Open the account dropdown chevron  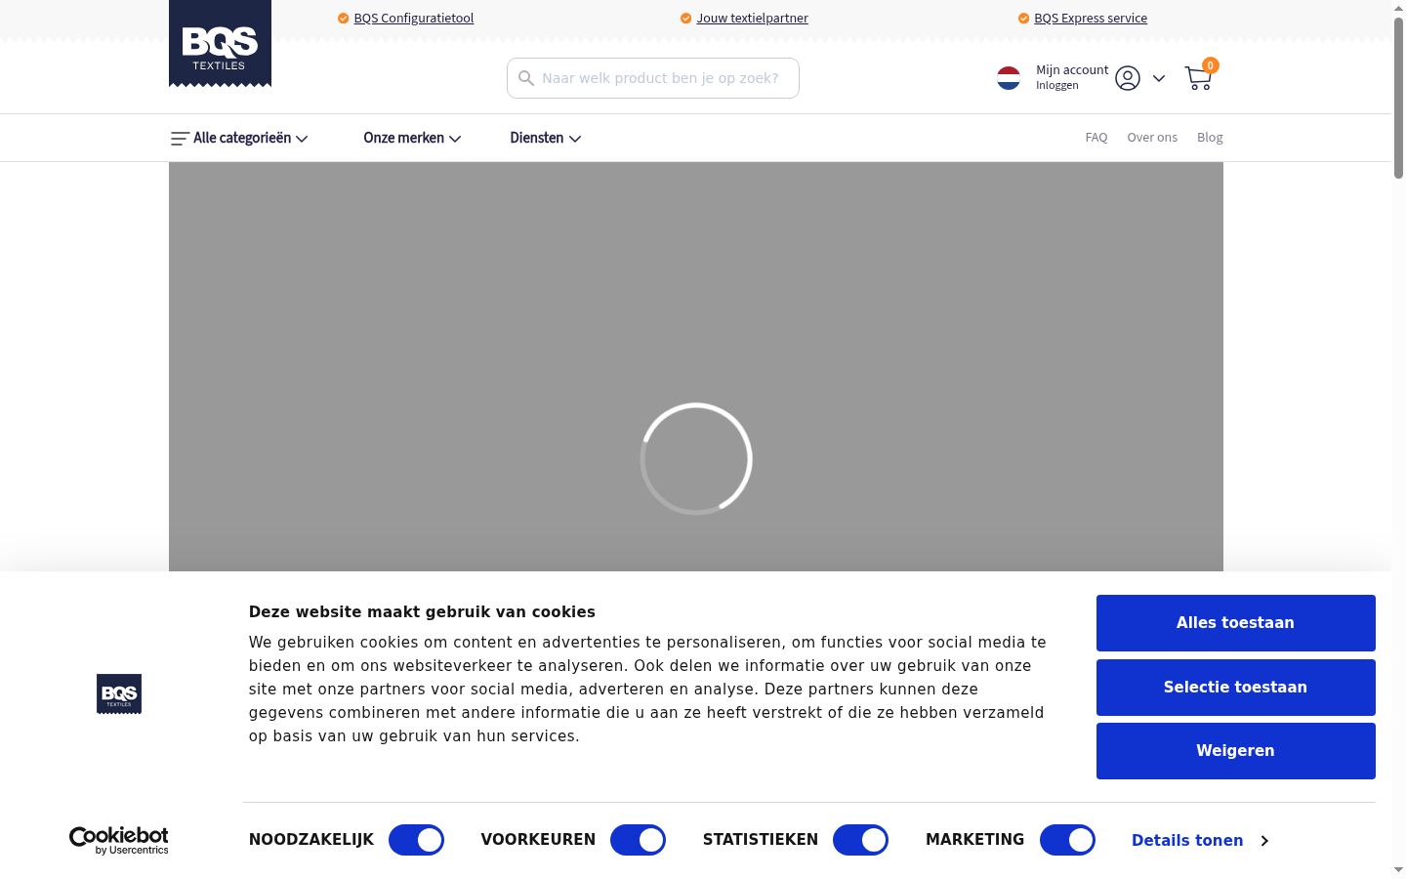pos(1159,78)
